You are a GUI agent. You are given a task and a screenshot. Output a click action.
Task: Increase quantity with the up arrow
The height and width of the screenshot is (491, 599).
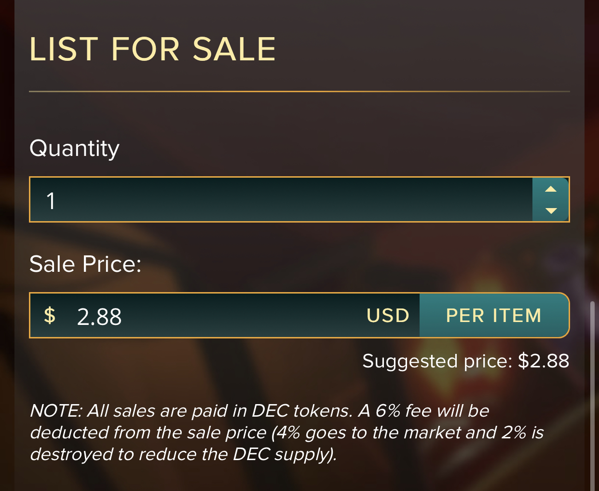pyautogui.click(x=551, y=189)
